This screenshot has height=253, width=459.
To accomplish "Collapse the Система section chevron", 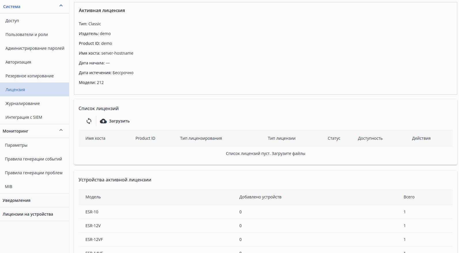I will point(61,6).
